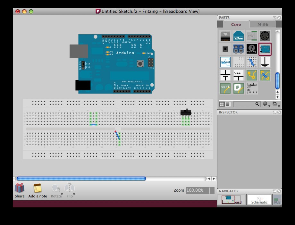
Task: Select the Arduino part in Core bin
Action: (x=265, y=49)
